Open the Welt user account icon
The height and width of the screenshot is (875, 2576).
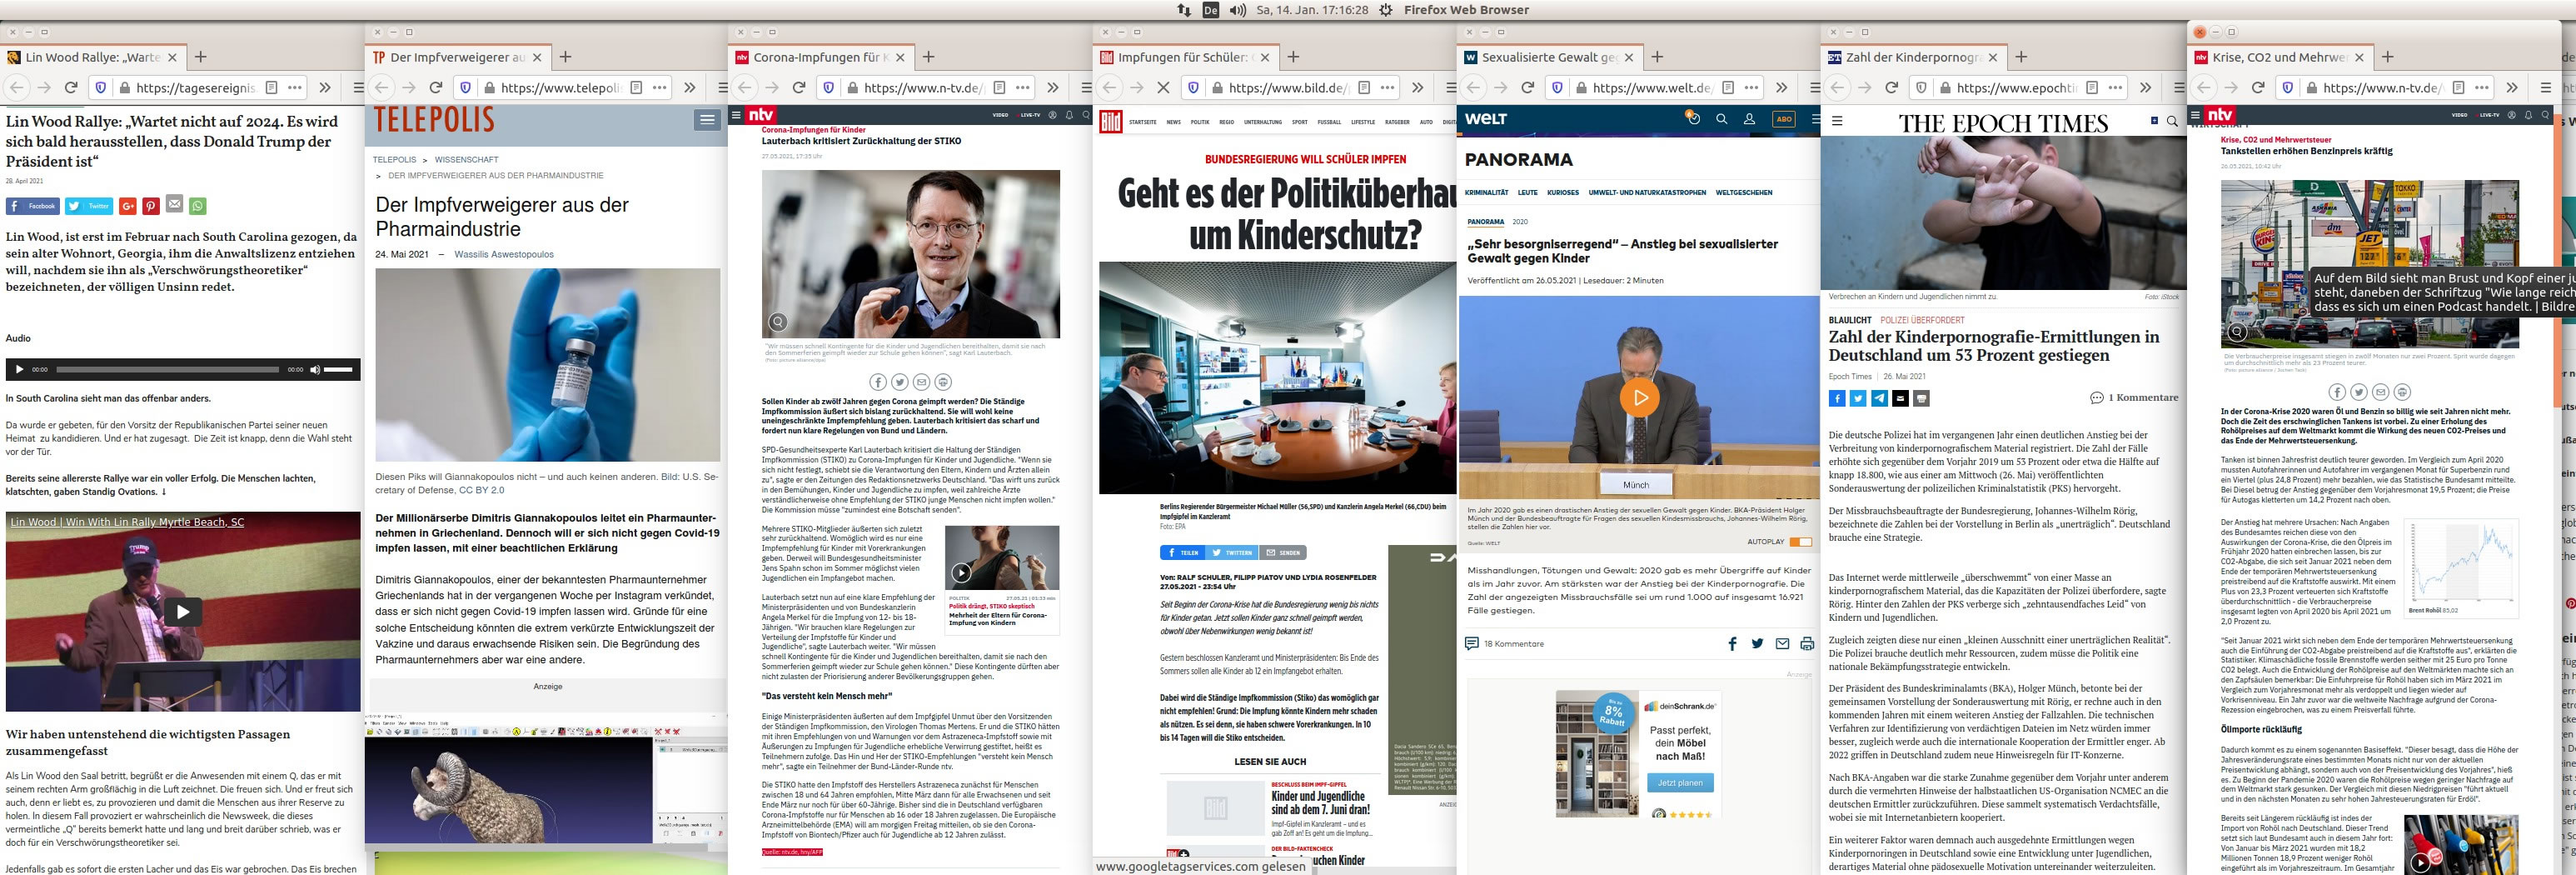[1749, 119]
